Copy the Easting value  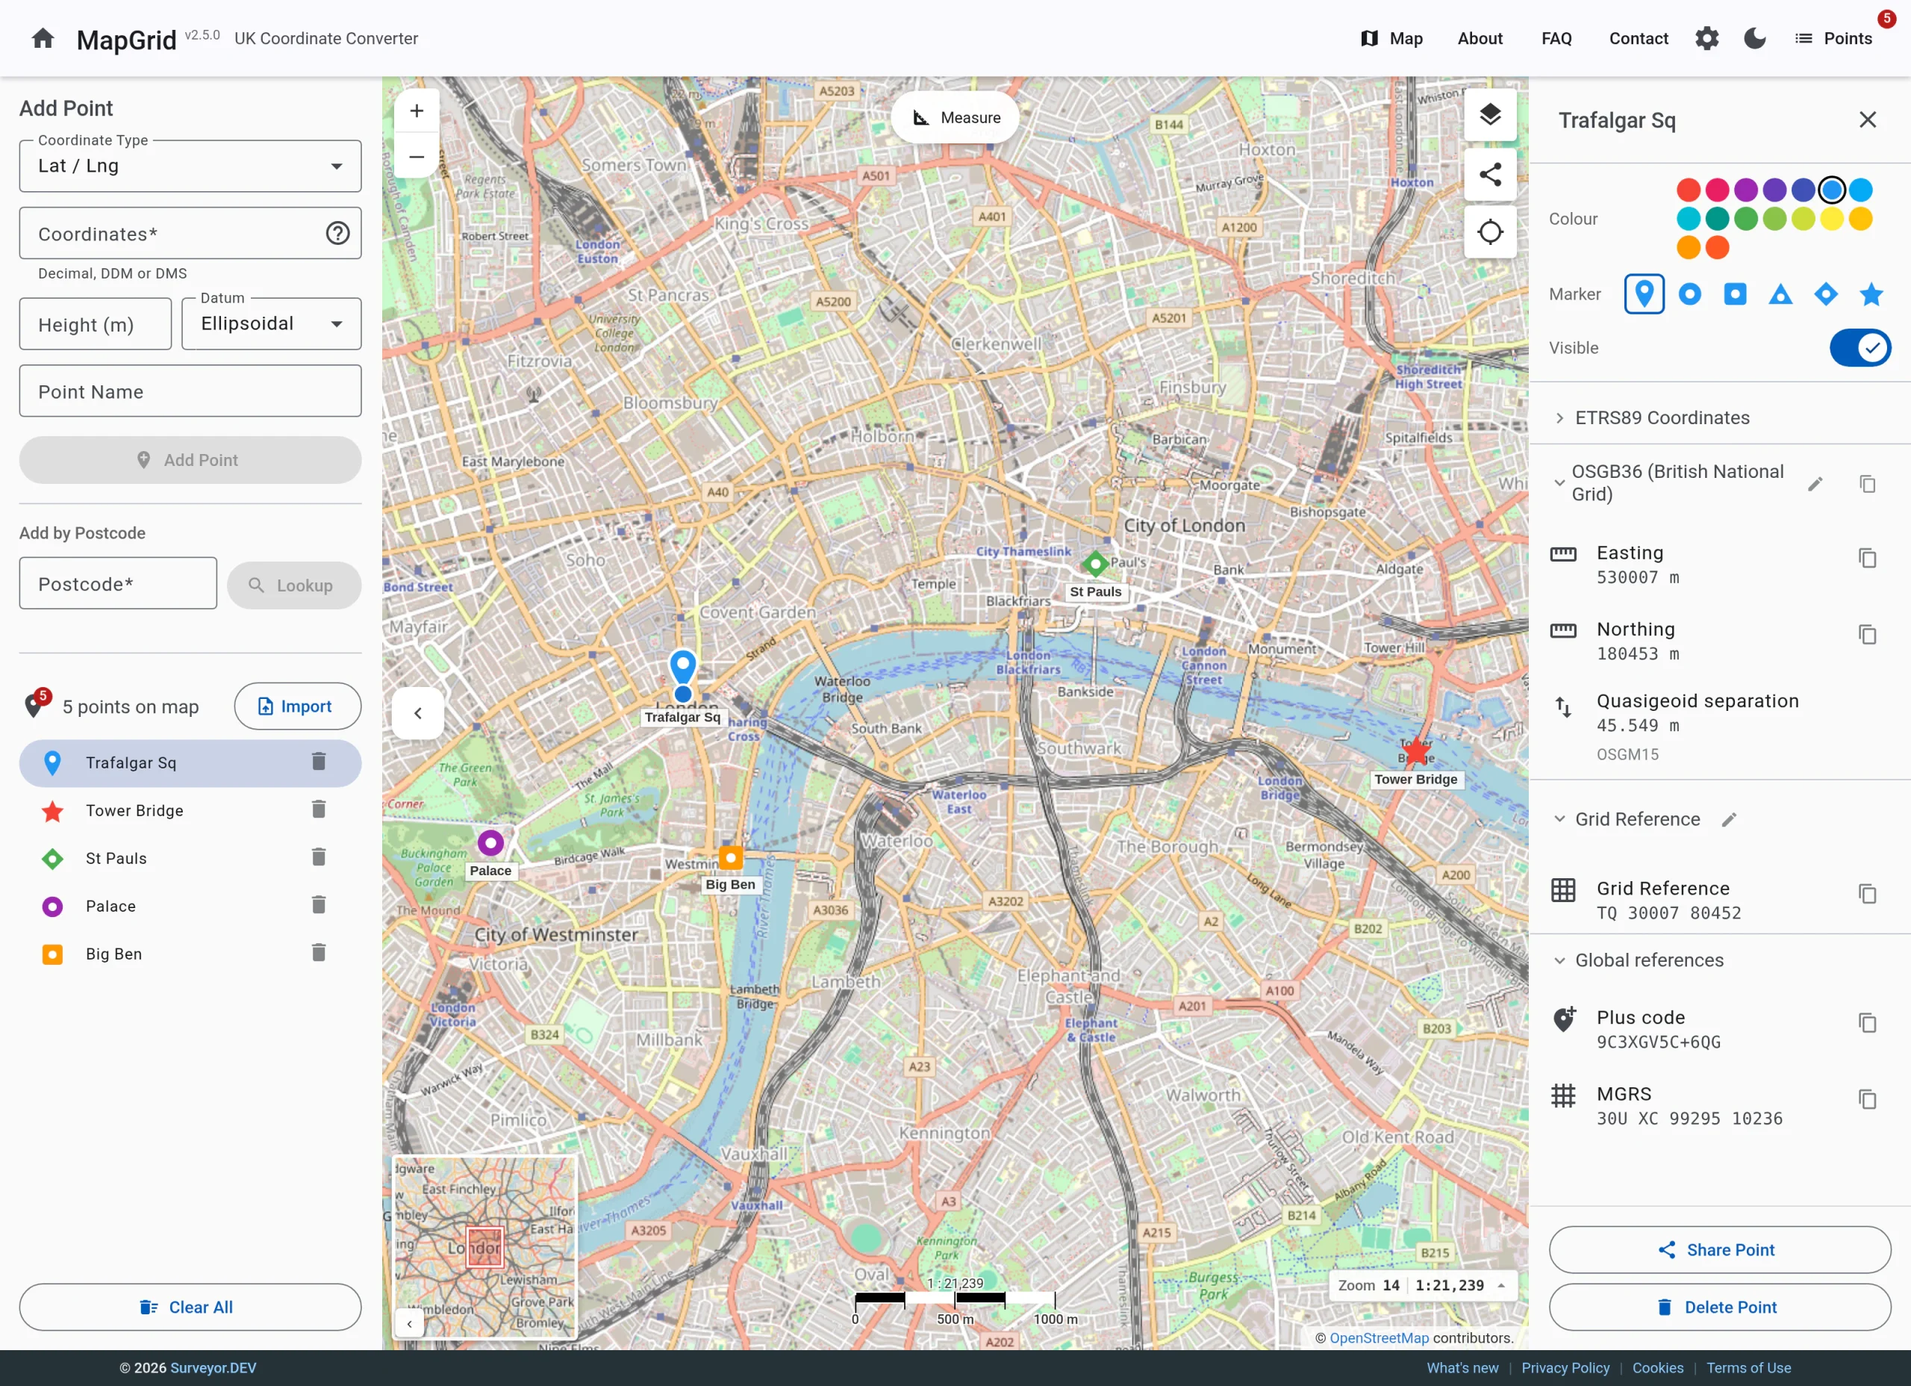1867,558
